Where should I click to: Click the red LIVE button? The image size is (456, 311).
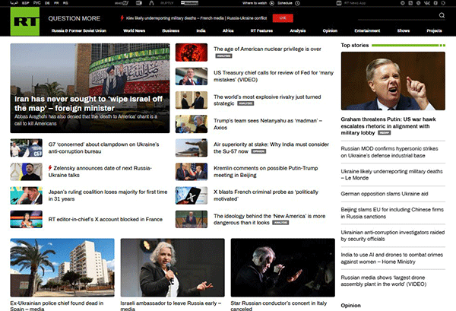coord(283,18)
